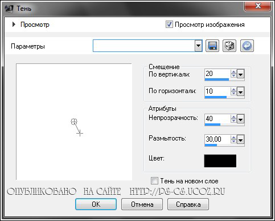Open the Размытость slider dropdown
275x221 pixels.
pos(240,140)
